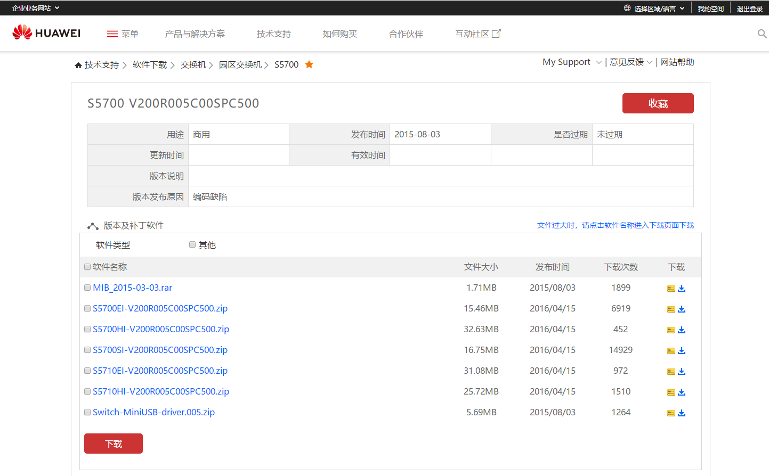Open the S5700SI-V200R005C00SPC500.zip file link
Image resolution: width=769 pixels, height=476 pixels.
click(x=160, y=350)
